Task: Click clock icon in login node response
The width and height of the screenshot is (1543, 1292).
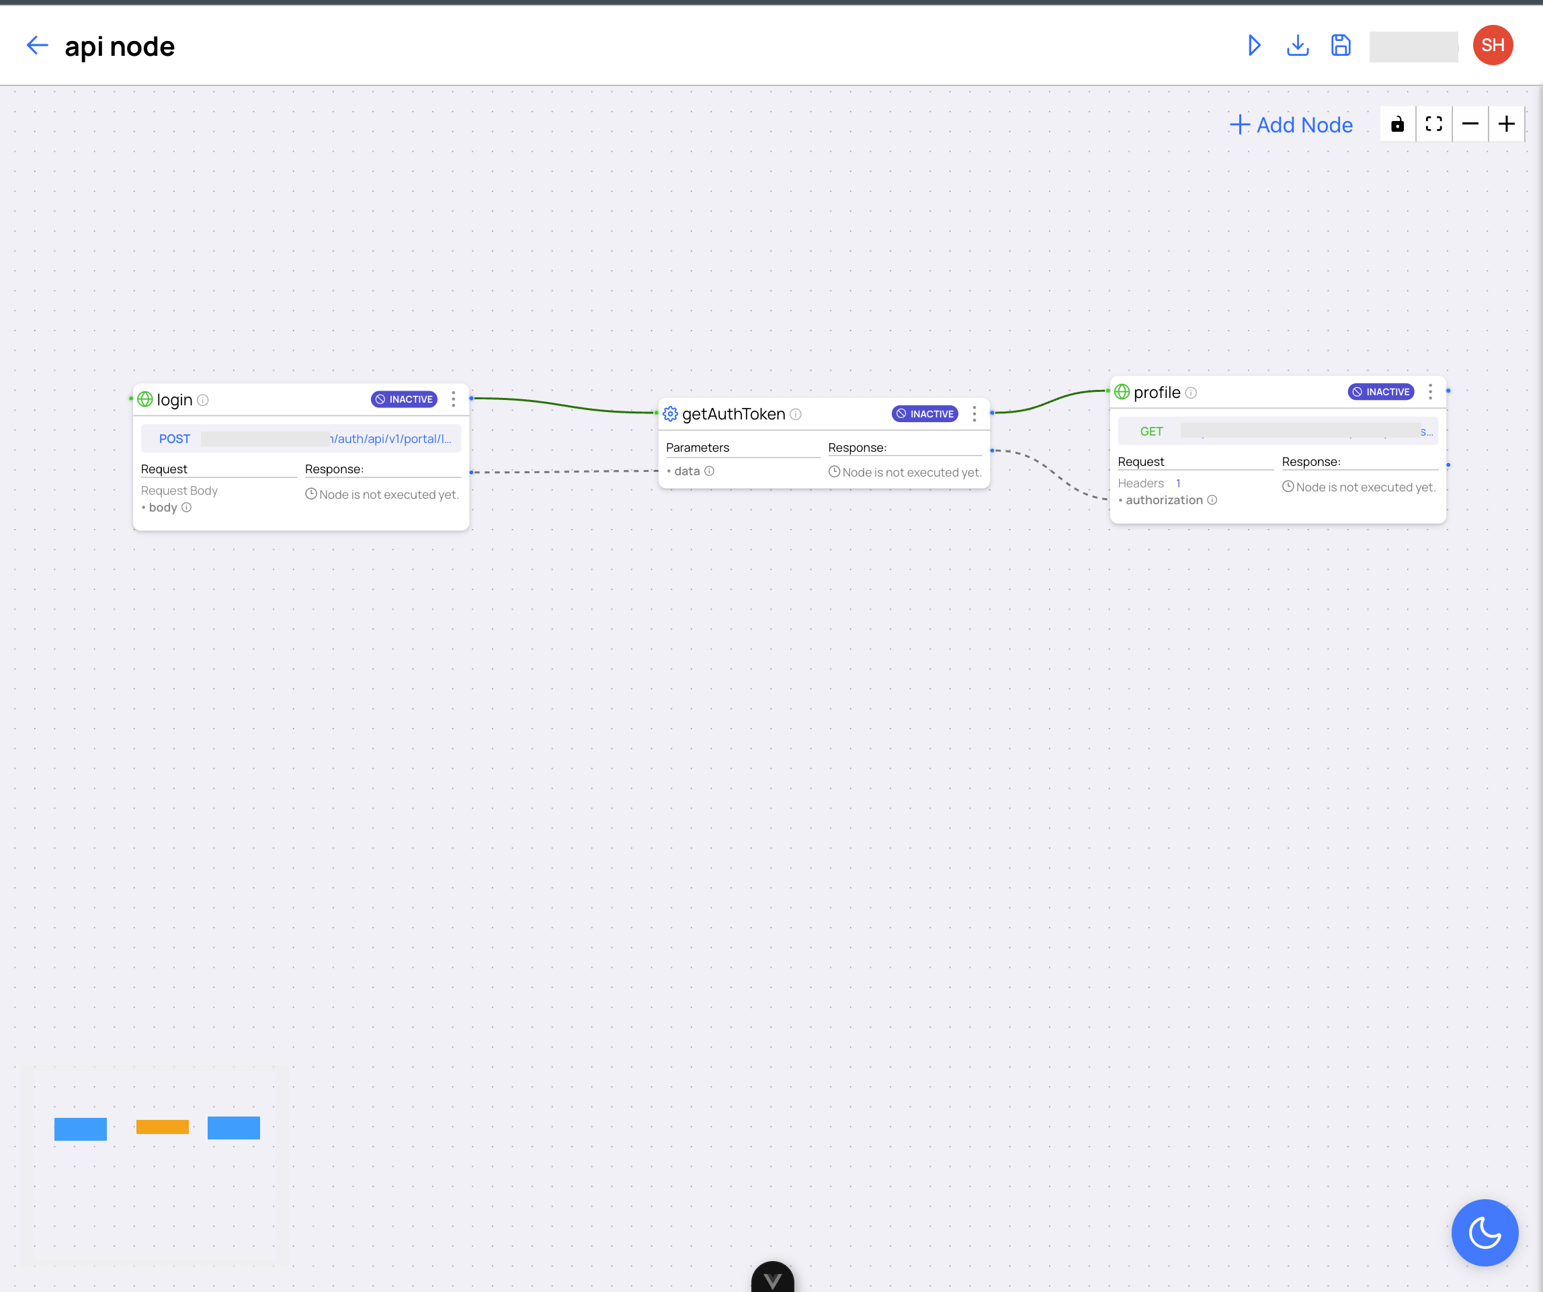Action: [x=312, y=494]
